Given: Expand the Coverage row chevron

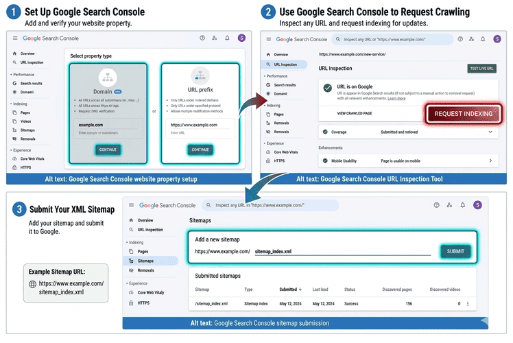Looking at the screenshot, I should 490,132.
